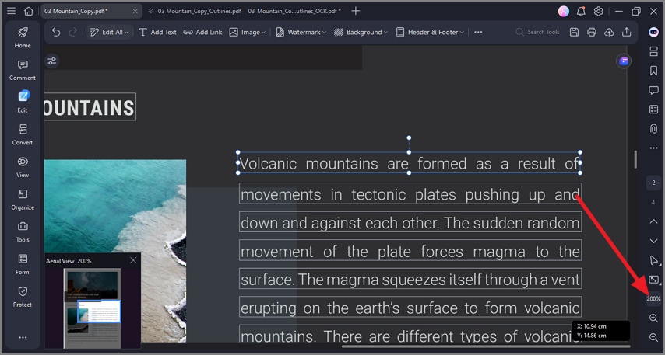Screen dimensions: 665x355
Task: Open the Image dropdown
Action: coord(248,32)
